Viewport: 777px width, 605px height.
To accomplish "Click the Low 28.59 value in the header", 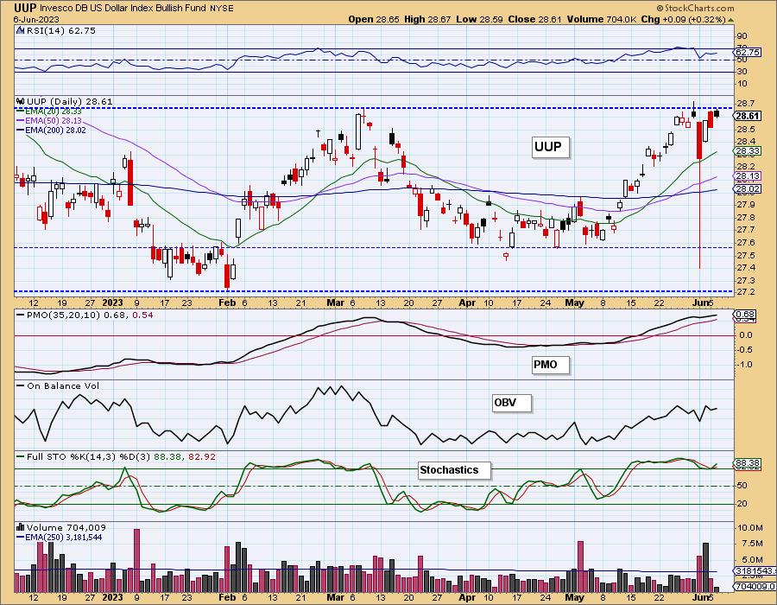I will tap(480, 19).
